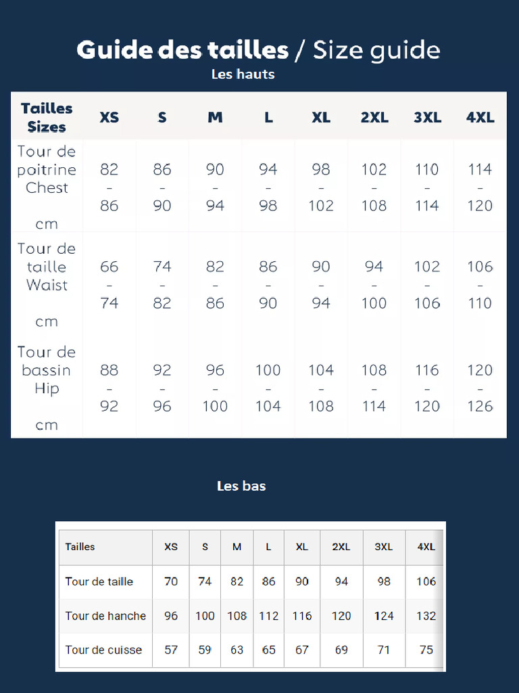Screen dimensions: 519x693
Task: Select the XS column header in tops table
Action: point(109,117)
